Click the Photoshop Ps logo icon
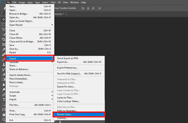 [3, 2]
